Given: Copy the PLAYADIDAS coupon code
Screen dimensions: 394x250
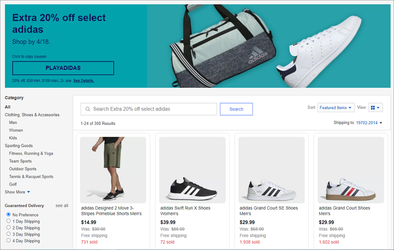Looking at the screenshot, I should [x=63, y=68].
